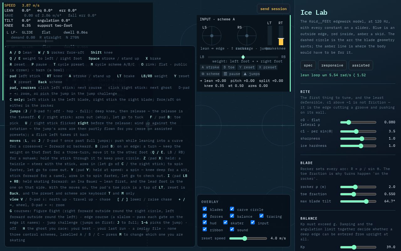Image resolution: width=401 pixels, height=251 pixels.
Task: Adjust the c0 flat lateral μ slider
Action: (358, 122)
